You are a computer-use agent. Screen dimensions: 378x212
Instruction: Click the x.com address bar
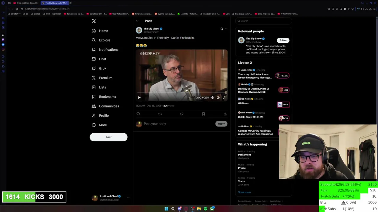point(47,9)
